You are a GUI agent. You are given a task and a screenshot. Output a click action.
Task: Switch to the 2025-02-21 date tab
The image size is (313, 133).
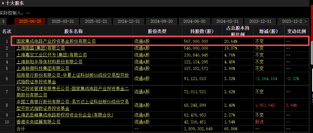pos(96,21)
